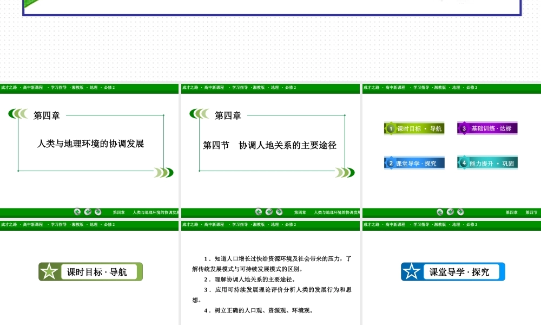This screenshot has height=325, width=541.
Task: Click back arrow on 人类与地理环境的协调发展 slide footer
Action: 77,212
